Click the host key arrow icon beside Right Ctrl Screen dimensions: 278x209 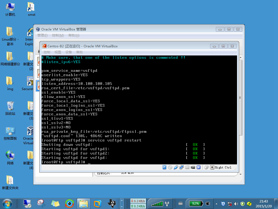pos(212,167)
